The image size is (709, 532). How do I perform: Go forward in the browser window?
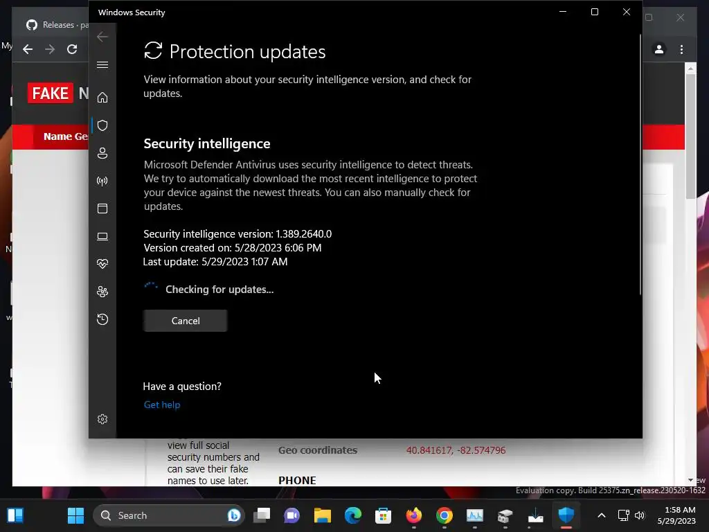[x=50, y=49]
